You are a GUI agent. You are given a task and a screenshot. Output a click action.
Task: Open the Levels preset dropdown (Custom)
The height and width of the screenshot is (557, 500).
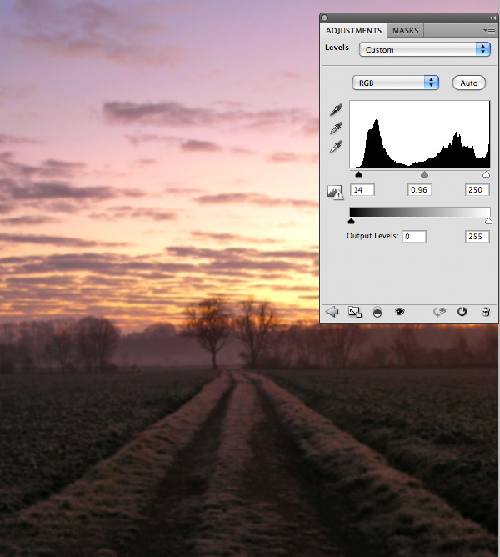pos(425,49)
